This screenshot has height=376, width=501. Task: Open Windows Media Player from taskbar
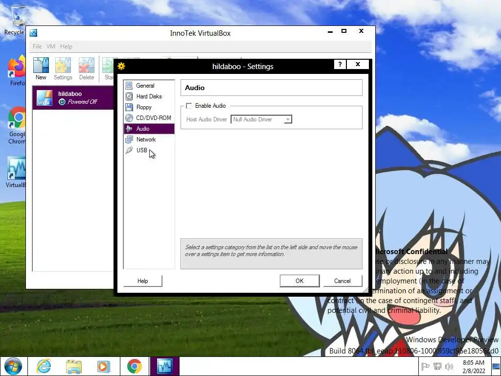tap(104, 366)
